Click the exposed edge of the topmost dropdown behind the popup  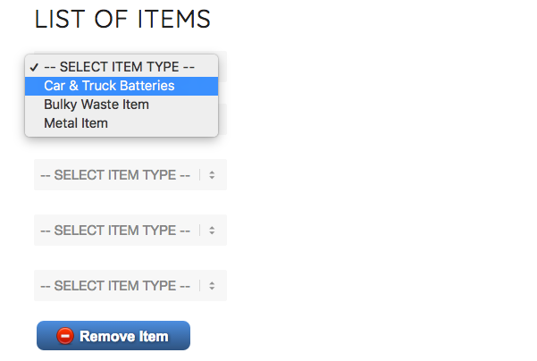click(x=222, y=66)
